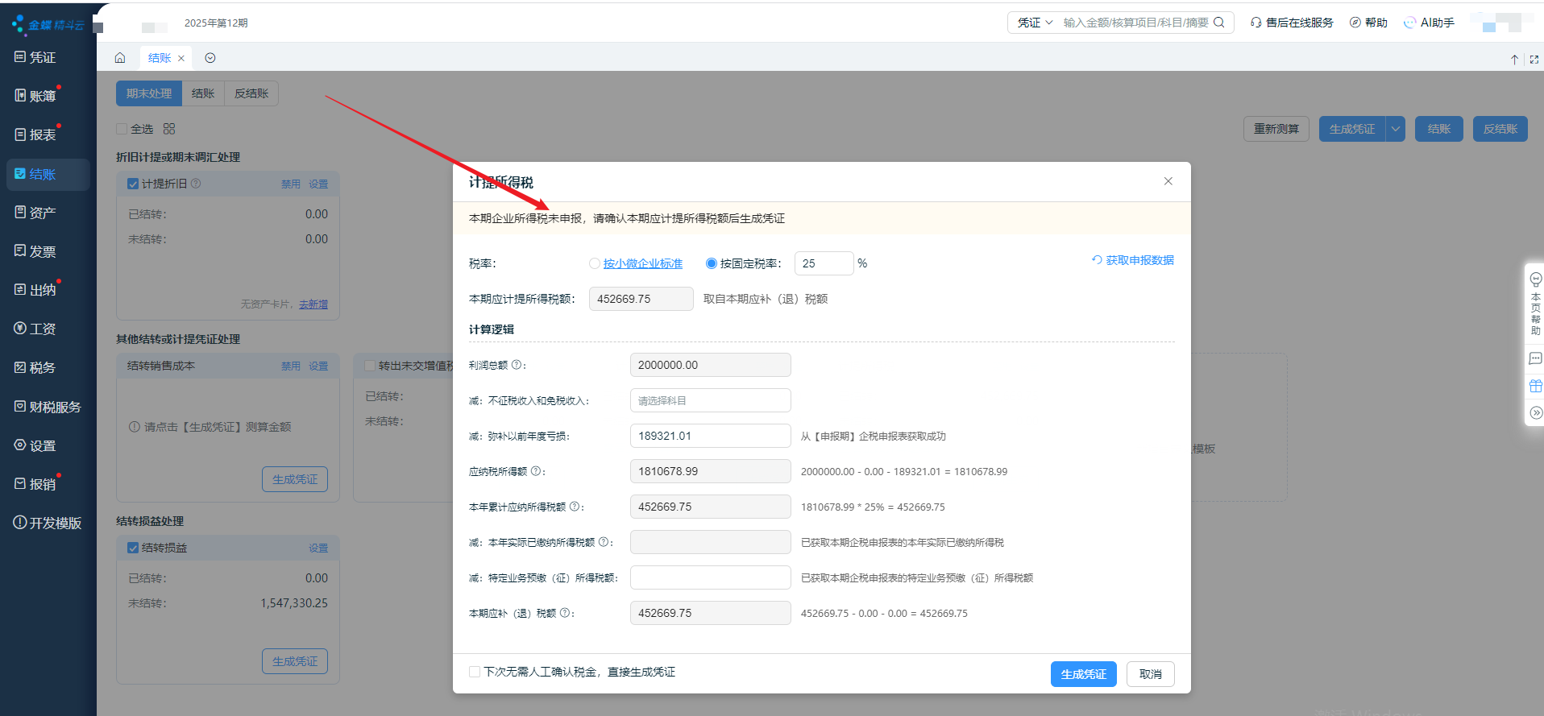The width and height of the screenshot is (1544, 716).
Task: Click the fullscreen icon at top right
Action: [x=1534, y=59]
